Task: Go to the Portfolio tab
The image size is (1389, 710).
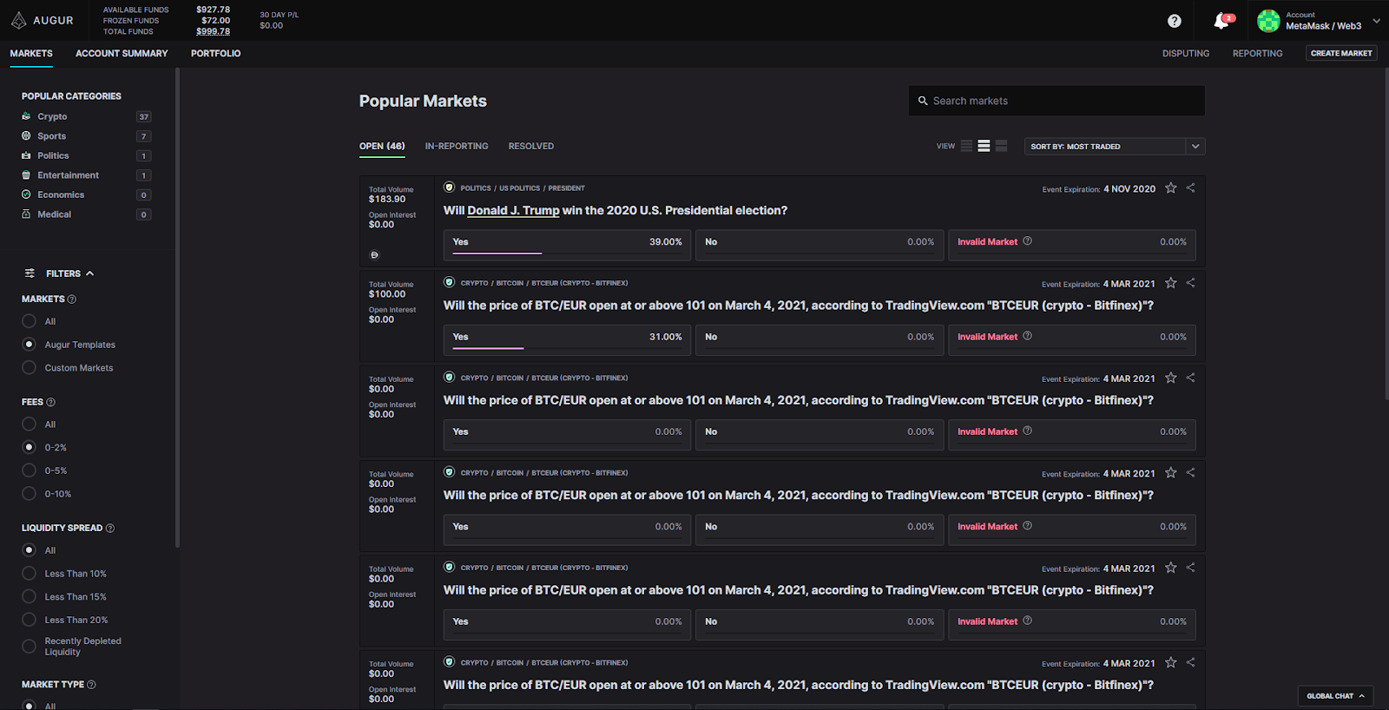Action: pos(215,54)
